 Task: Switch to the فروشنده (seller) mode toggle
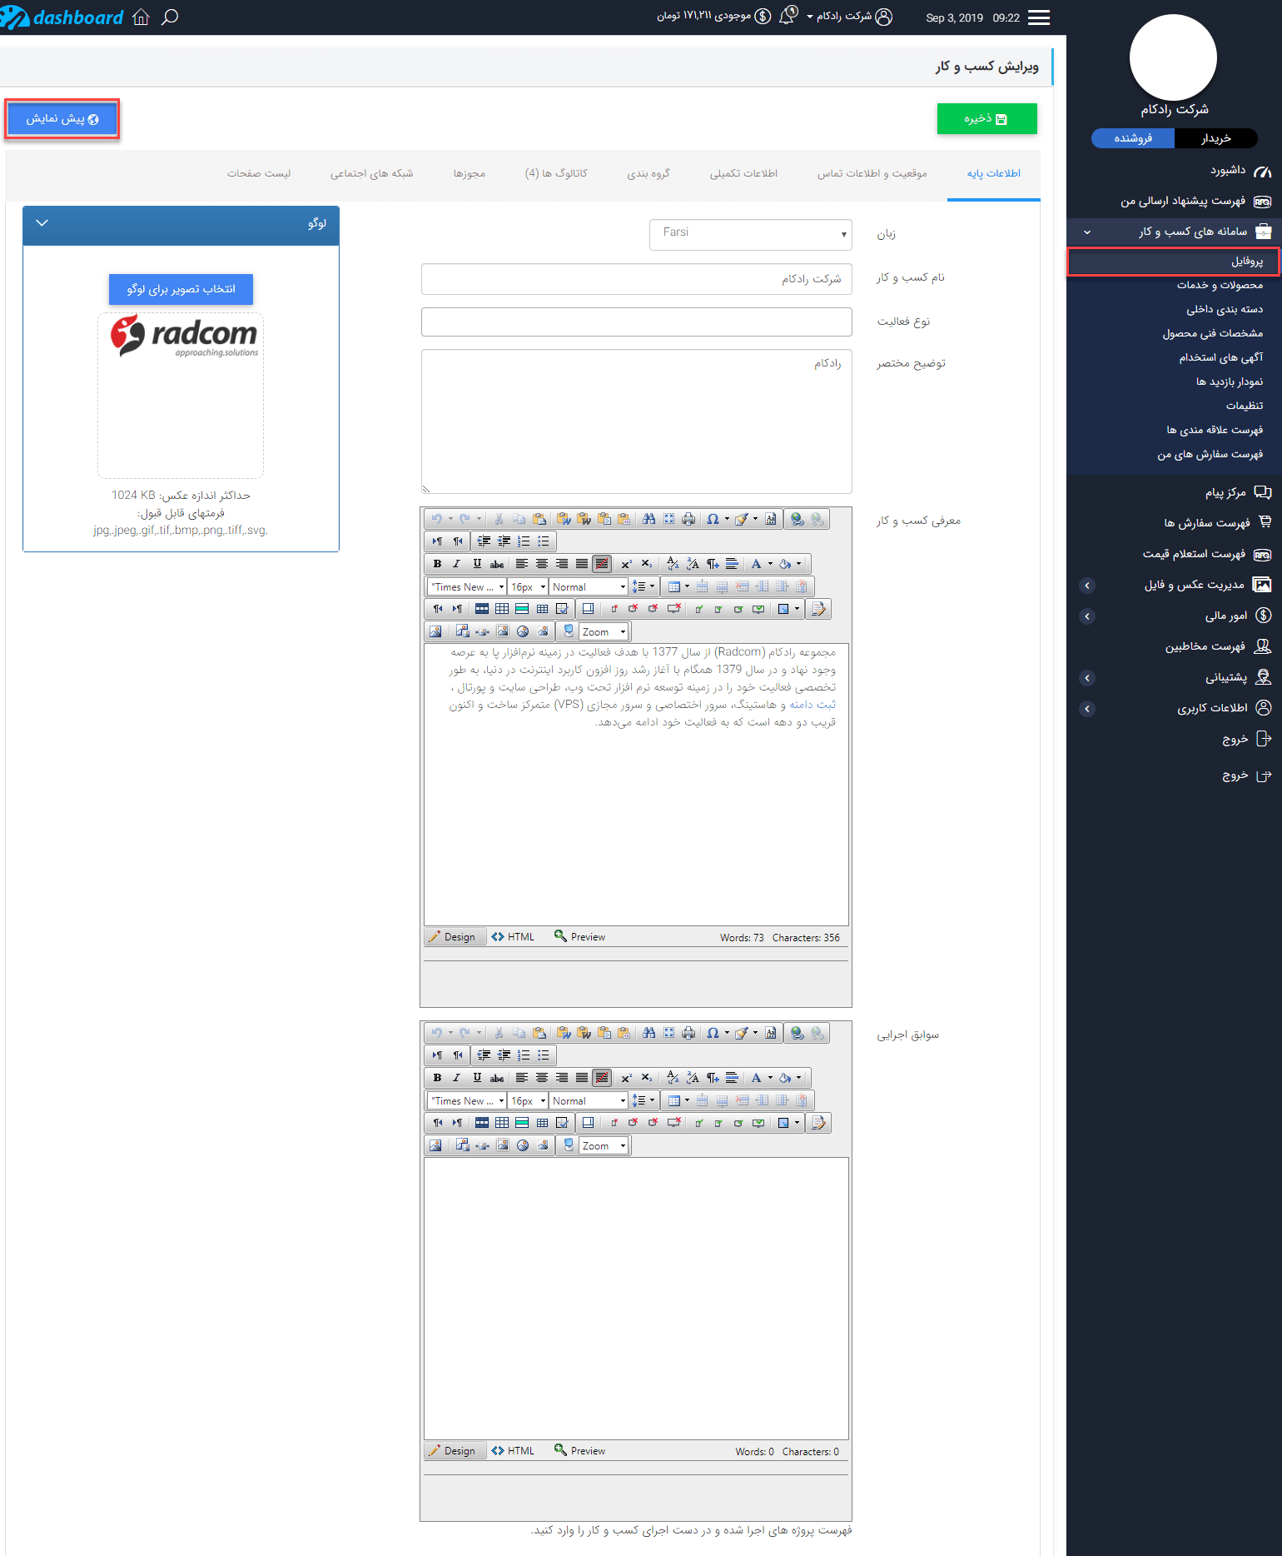pos(1133,138)
